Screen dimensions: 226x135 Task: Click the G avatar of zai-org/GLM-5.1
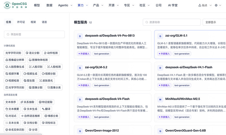(160, 36)
